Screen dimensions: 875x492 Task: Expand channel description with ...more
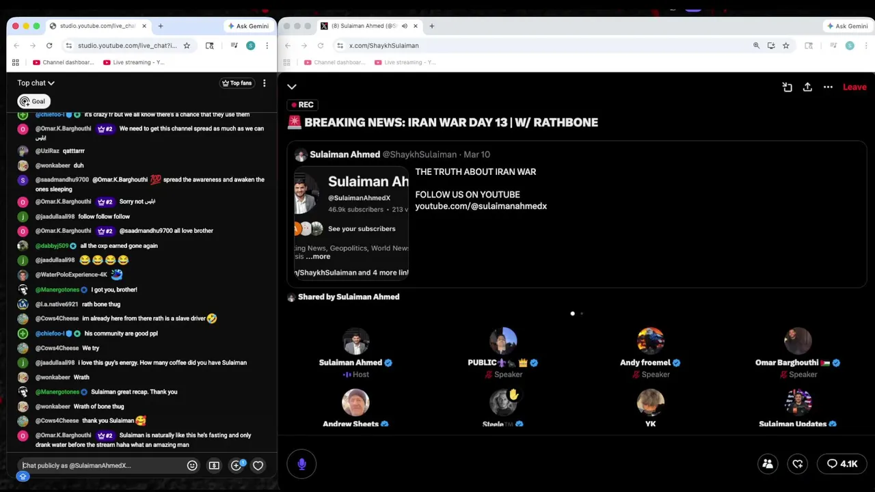(318, 257)
